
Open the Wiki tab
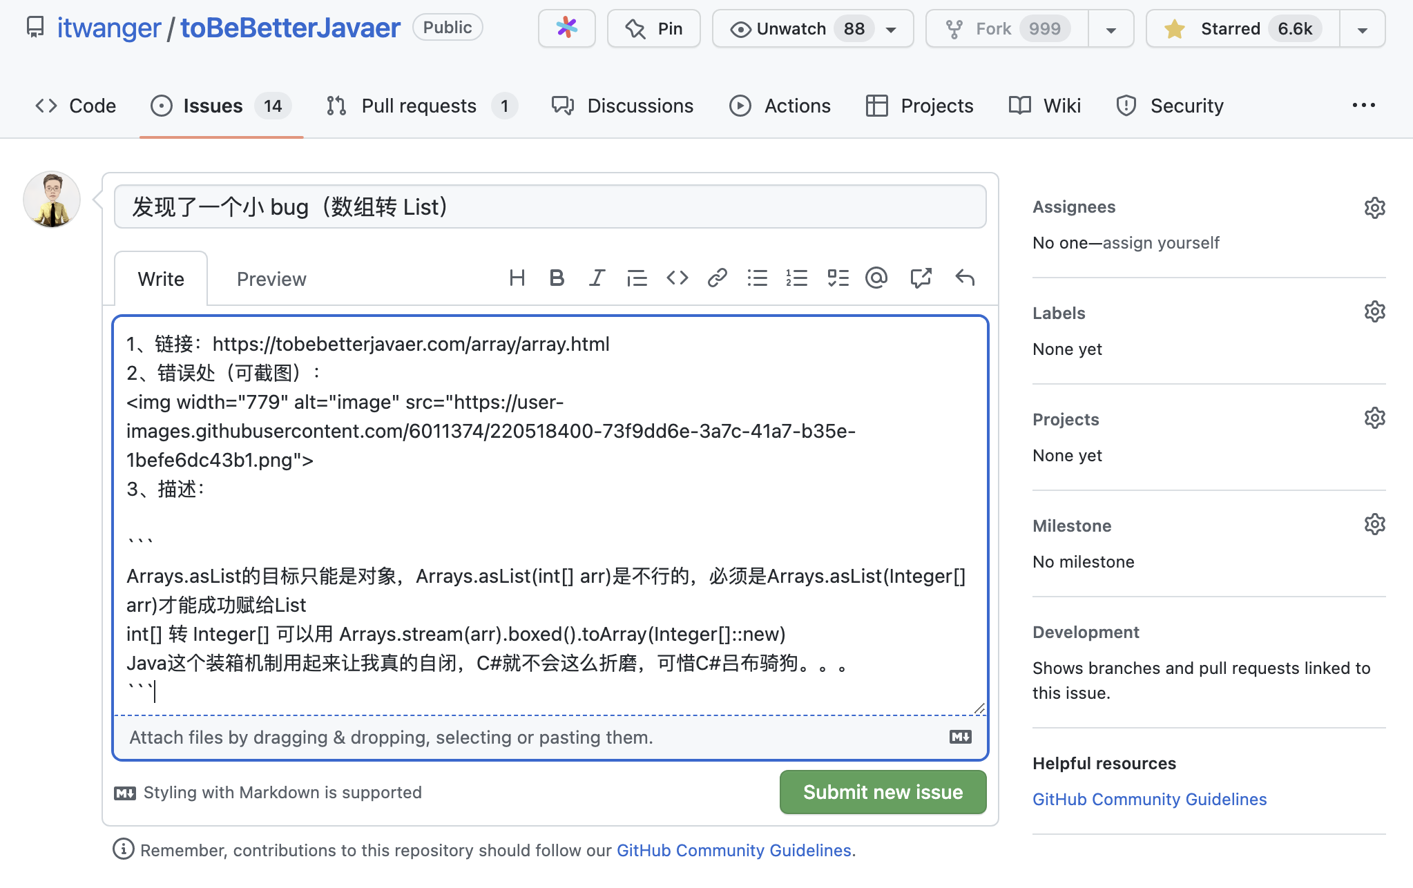[1044, 106]
